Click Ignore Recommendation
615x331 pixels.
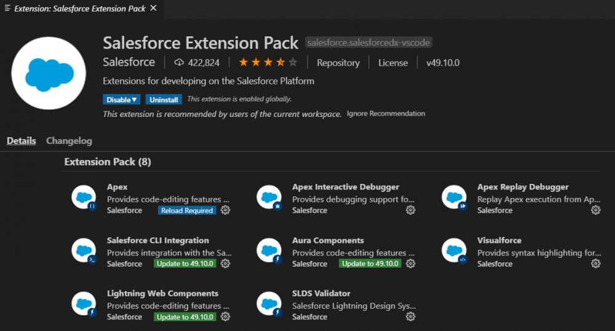point(386,114)
